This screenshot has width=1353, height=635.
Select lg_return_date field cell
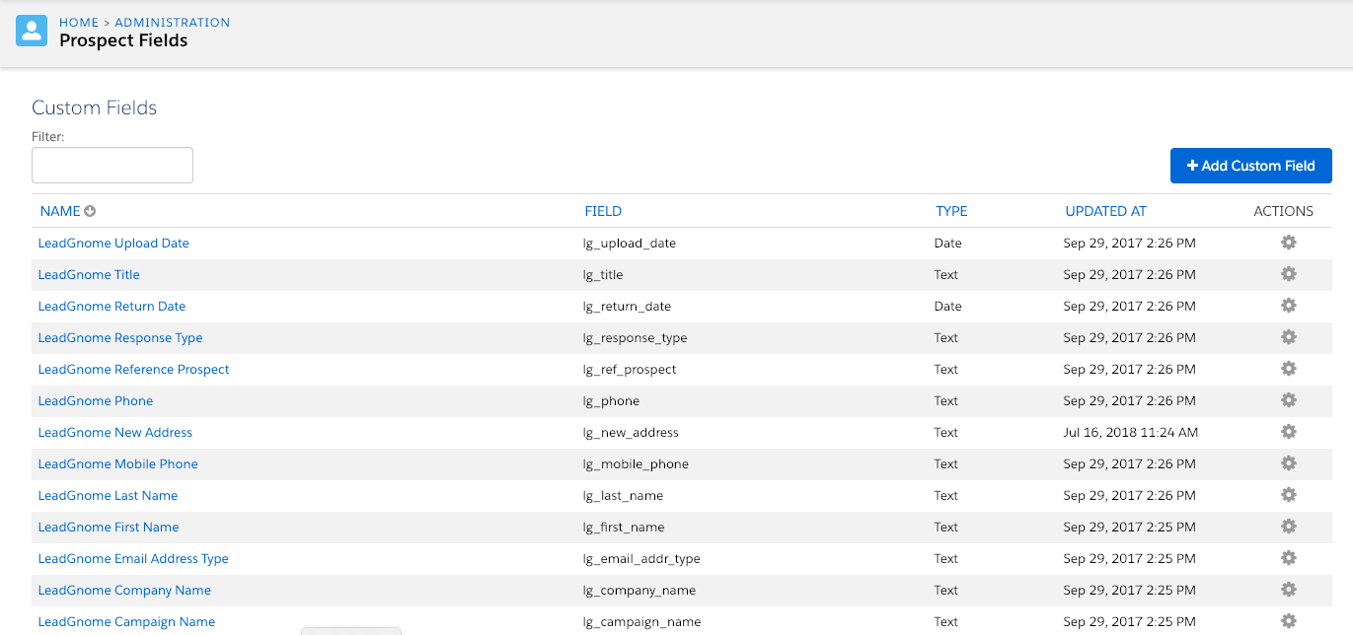tap(628, 306)
